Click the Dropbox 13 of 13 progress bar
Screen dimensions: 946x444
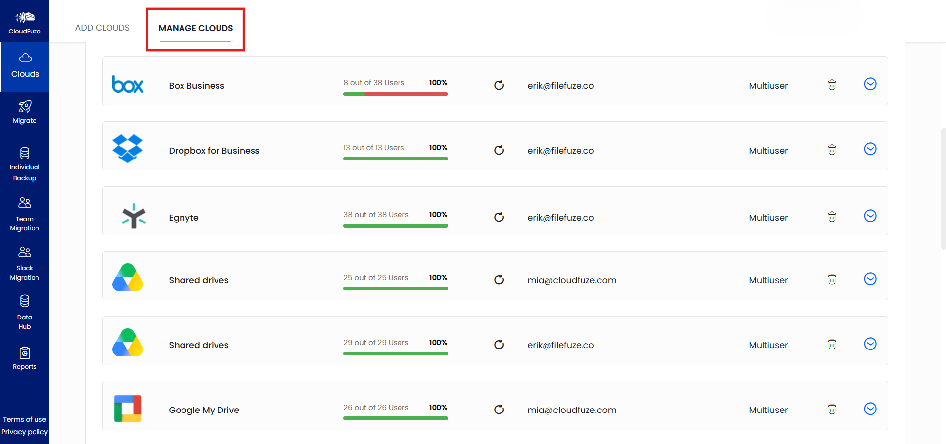tap(396, 159)
